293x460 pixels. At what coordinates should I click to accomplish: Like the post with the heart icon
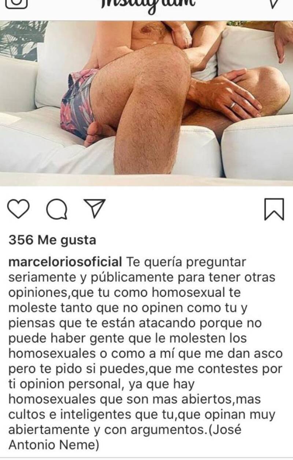pos(18,209)
